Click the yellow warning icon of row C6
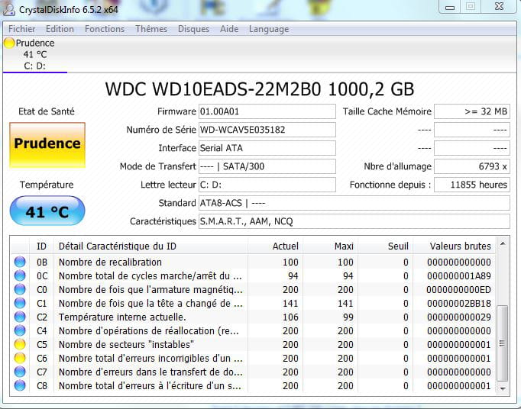521x409 pixels. pos(20,358)
